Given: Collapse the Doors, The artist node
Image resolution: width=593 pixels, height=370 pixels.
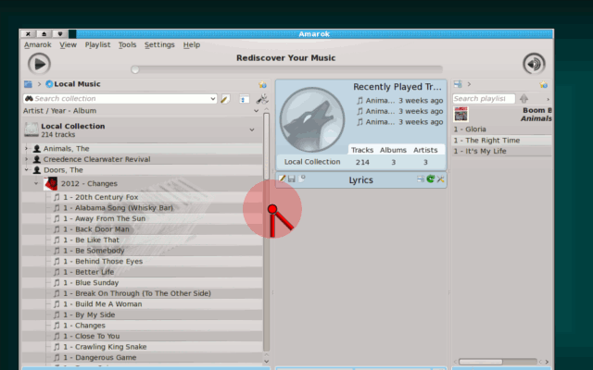Looking at the screenshot, I should (26, 170).
